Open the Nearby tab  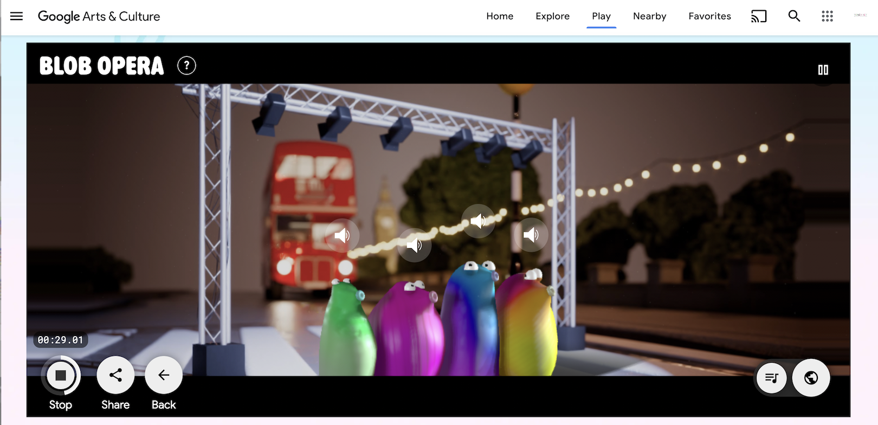pyautogui.click(x=649, y=16)
